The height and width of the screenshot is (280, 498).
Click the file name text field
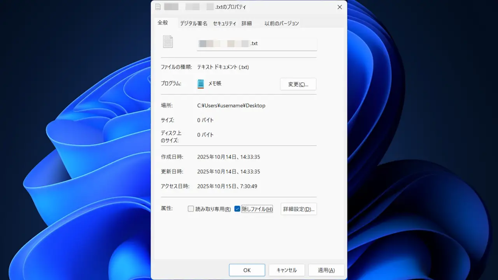pyautogui.click(x=257, y=44)
